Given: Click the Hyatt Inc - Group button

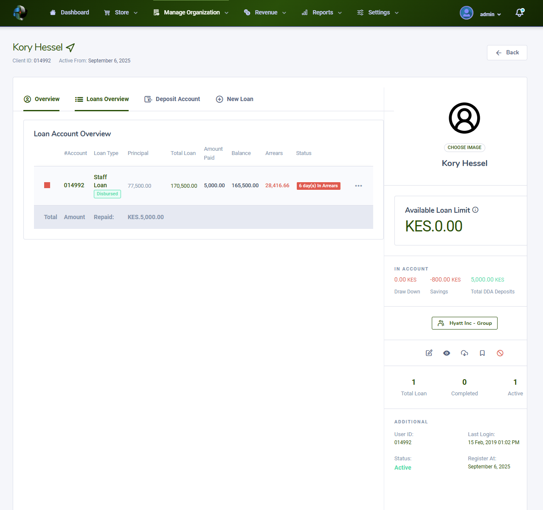Looking at the screenshot, I should point(464,323).
